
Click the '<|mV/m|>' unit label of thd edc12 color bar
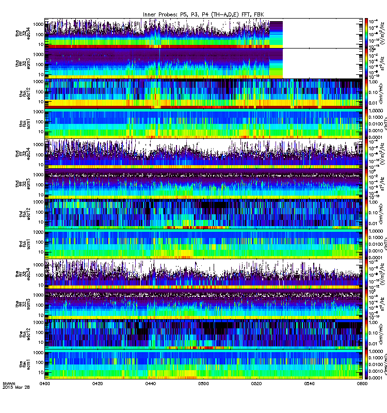[381, 214]
